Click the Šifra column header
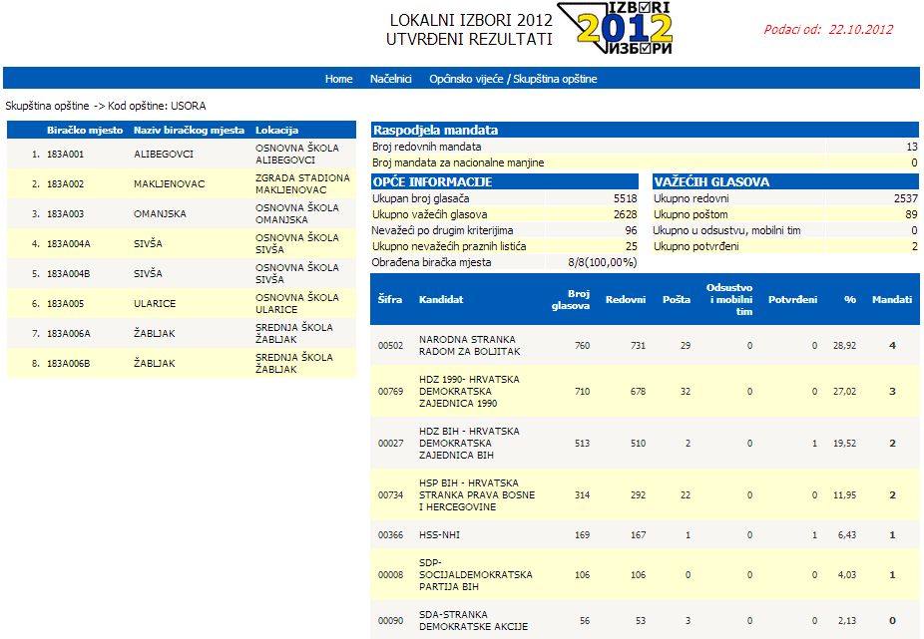 tap(389, 299)
